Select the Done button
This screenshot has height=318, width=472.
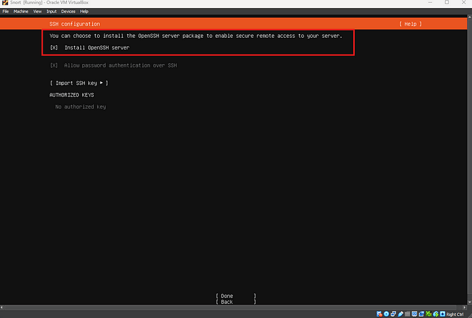click(x=236, y=296)
